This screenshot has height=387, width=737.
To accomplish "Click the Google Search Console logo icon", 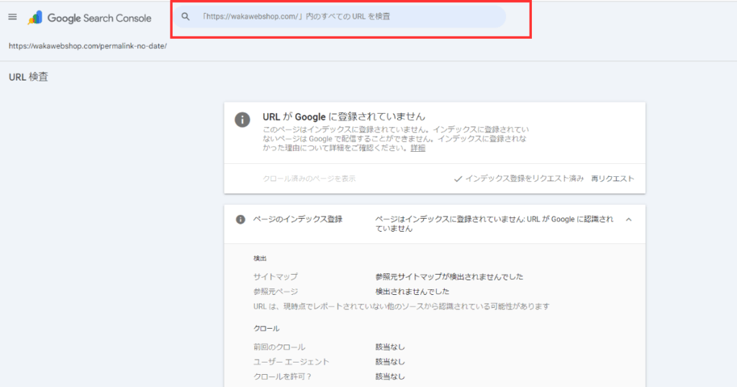I will pos(35,18).
